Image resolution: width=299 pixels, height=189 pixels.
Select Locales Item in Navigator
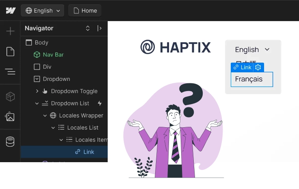coord(91,140)
